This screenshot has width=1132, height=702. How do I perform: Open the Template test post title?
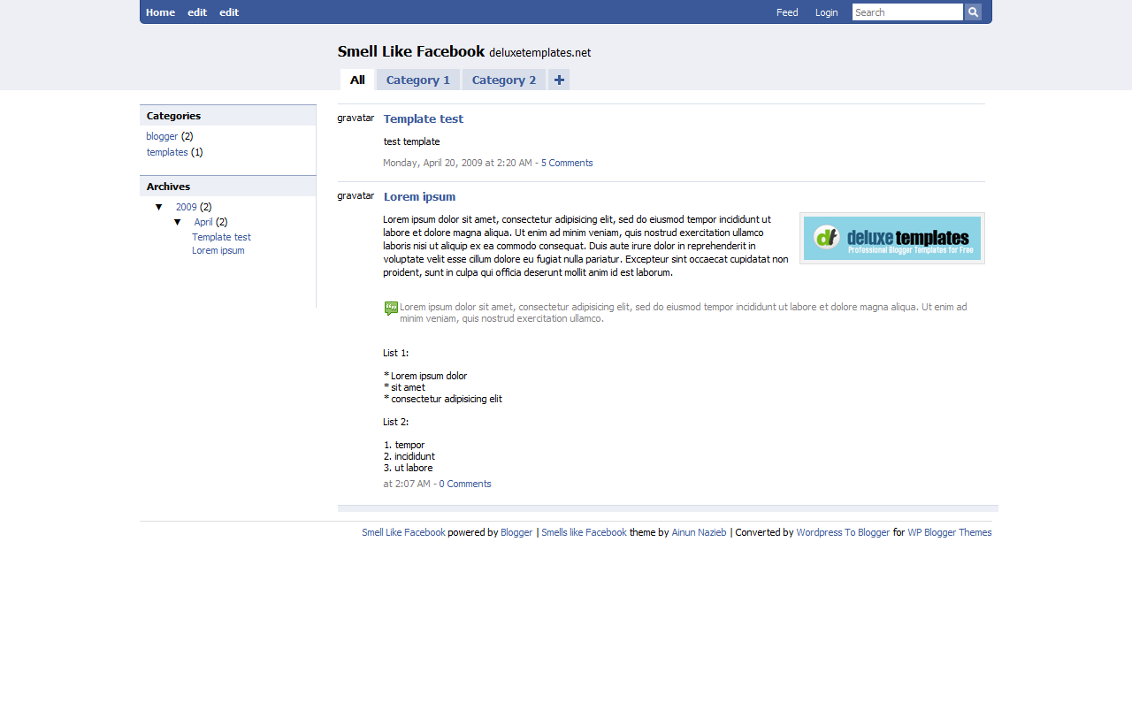(x=423, y=118)
